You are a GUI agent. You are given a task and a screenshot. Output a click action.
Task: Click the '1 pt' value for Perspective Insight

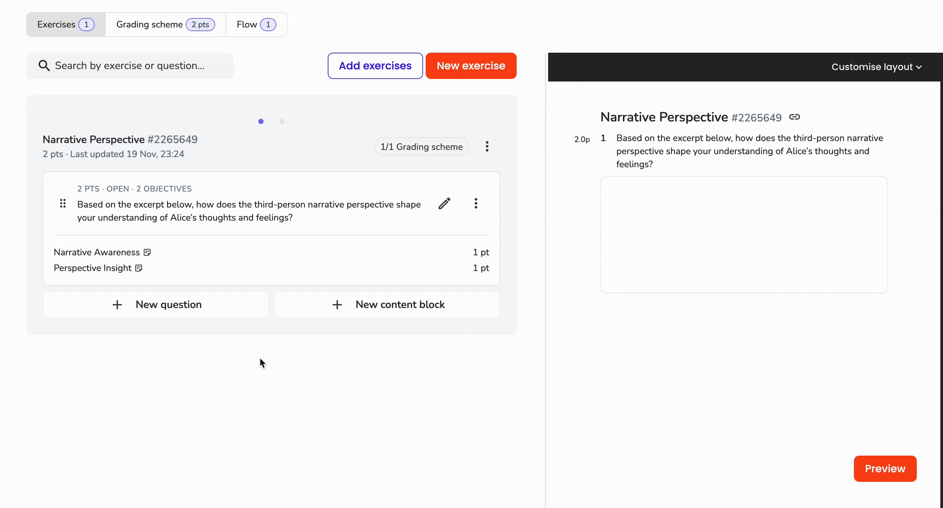click(x=481, y=268)
